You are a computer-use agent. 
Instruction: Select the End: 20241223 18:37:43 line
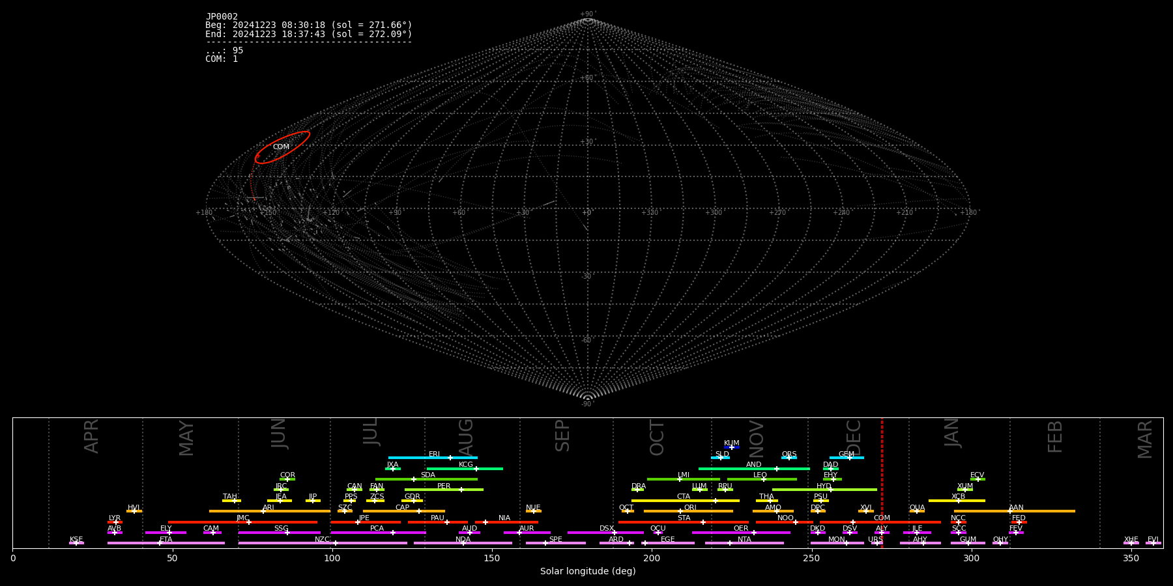309,34
